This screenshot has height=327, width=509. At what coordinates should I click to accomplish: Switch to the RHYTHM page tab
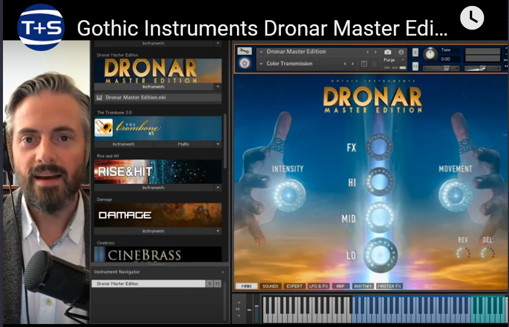point(363,286)
